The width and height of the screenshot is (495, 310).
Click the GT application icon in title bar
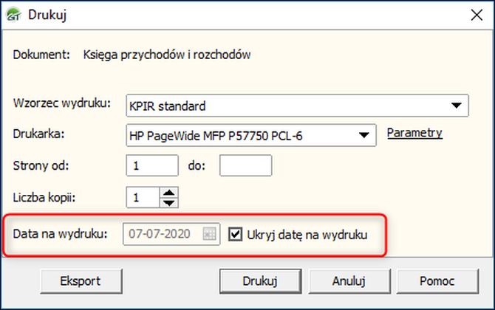pyautogui.click(x=13, y=15)
